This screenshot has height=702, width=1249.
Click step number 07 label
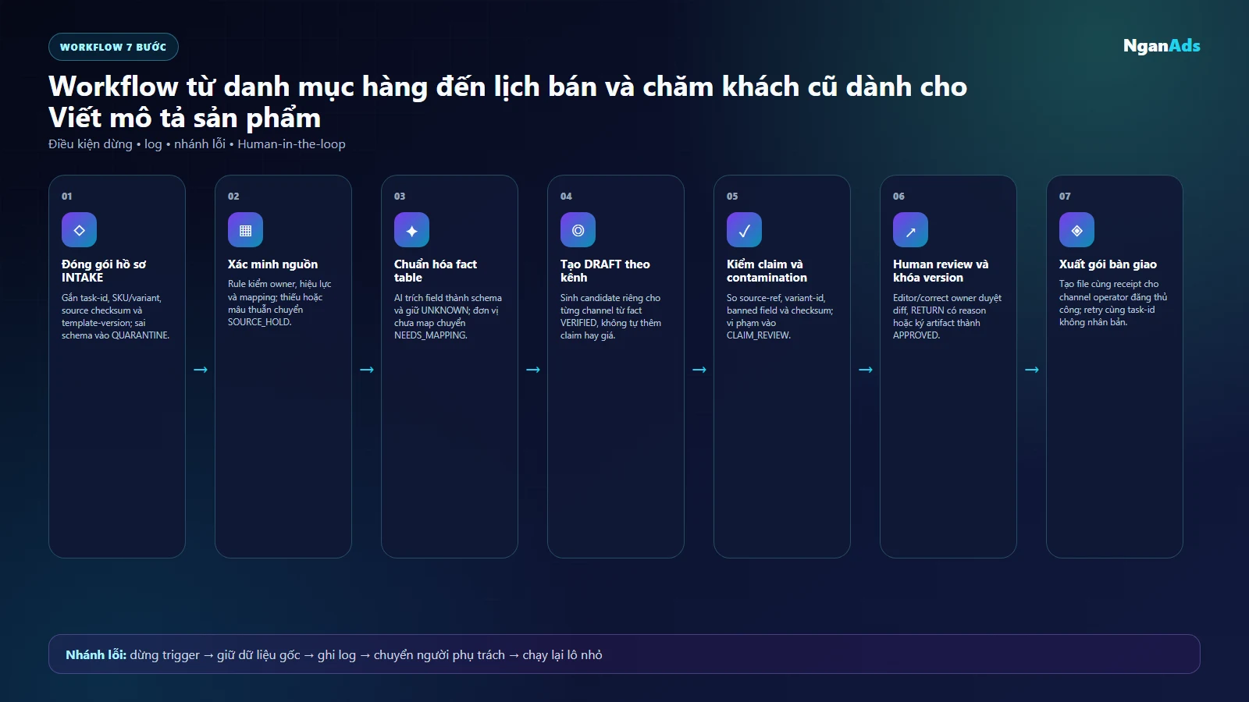coord(1065,197)
